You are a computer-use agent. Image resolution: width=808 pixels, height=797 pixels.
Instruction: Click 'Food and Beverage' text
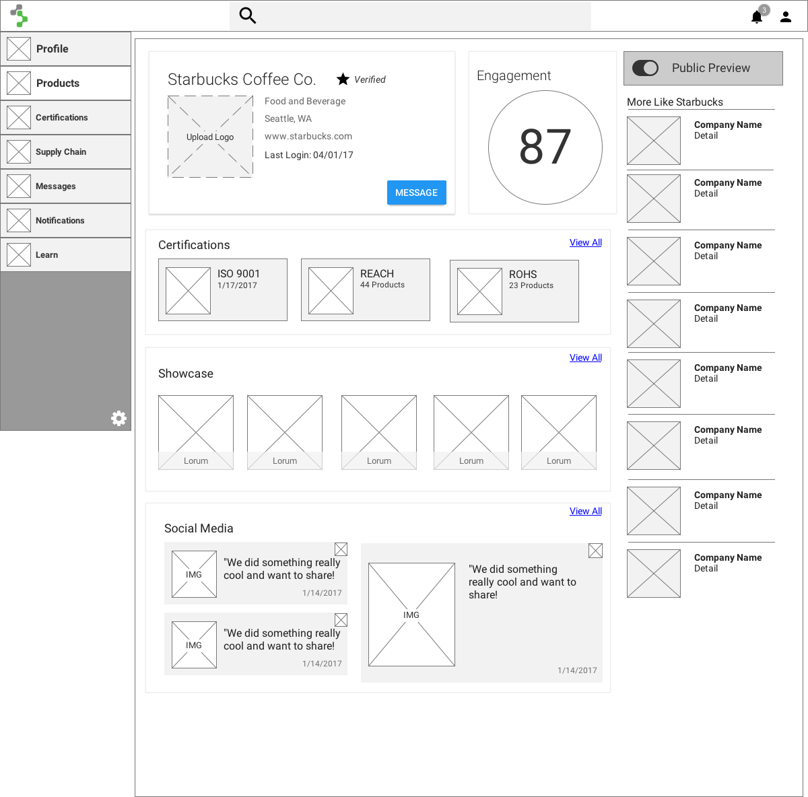click(x=305, y=101)
